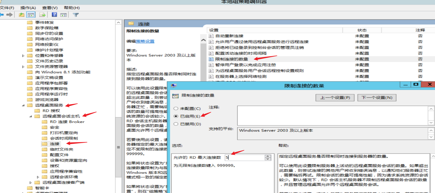Click the policy icon beside 自动重新连接

[x=211, y=36]
